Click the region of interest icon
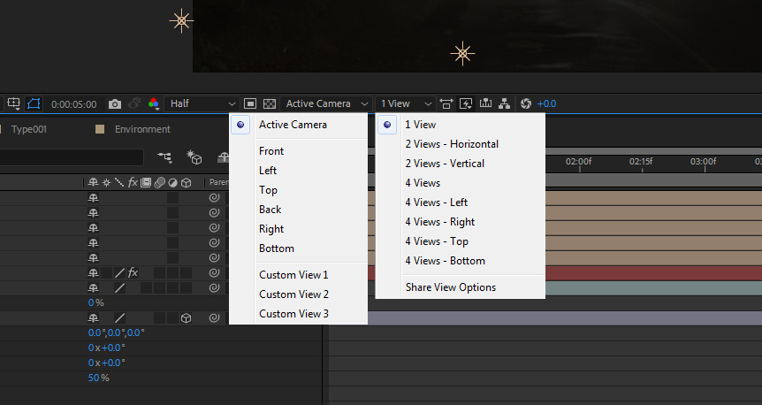 pos(251,103)
